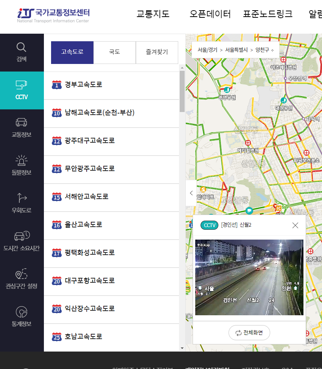
Task: Click the 신월2 CCTV video image
Action: [249, 277]
